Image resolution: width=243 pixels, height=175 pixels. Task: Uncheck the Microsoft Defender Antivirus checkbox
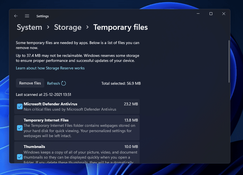tap(20, 106)
